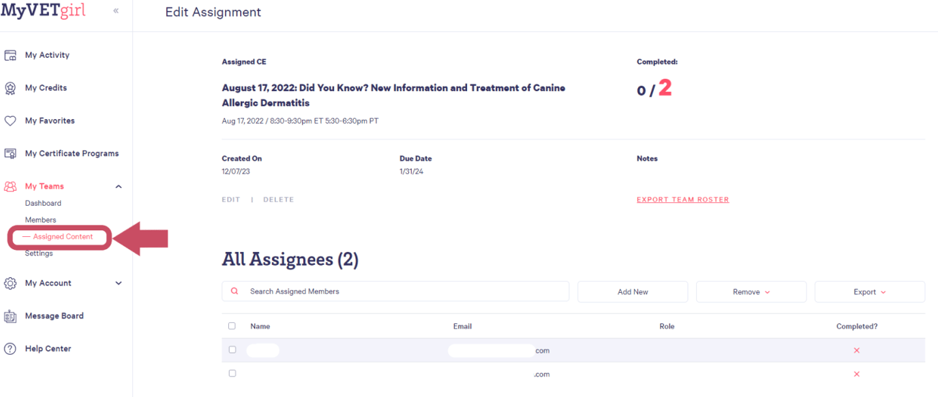Check the select-all assignees checkbox
Screen dimensions: 938x397
[x=232, y=325]
